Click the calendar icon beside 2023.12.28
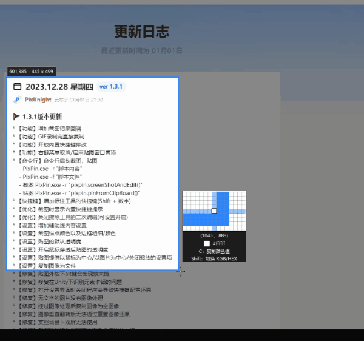Screen dimensions: 364x341 pos(18,87)
